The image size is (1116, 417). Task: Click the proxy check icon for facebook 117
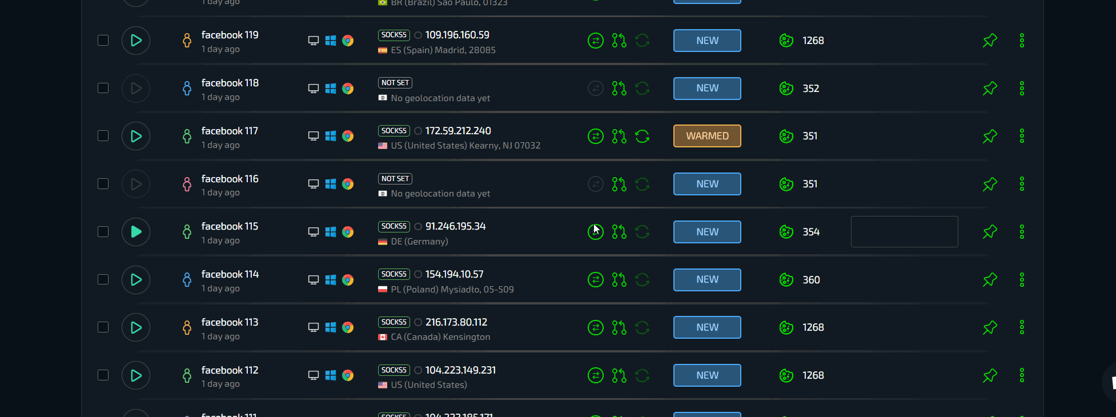596,137
